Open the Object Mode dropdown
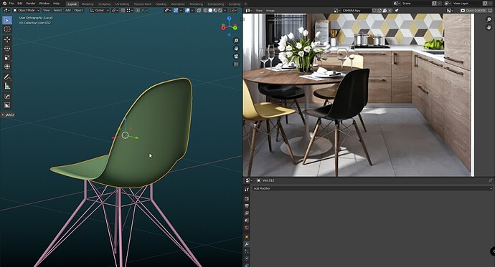Image resolution: width=495 pixels, height=267 pixels. [27, 11]
